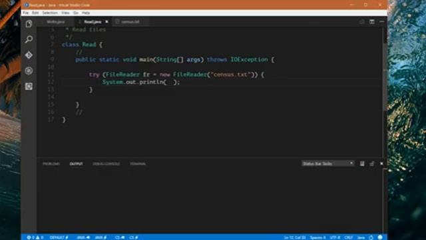Switch to the census.txt editor tab
The height and width of the screenshot is (240, 426).
click(x=130, y=22)
